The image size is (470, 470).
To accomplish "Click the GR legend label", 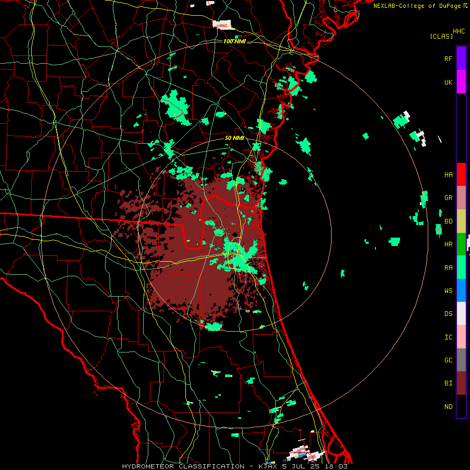I will click(x=448, y=198).
